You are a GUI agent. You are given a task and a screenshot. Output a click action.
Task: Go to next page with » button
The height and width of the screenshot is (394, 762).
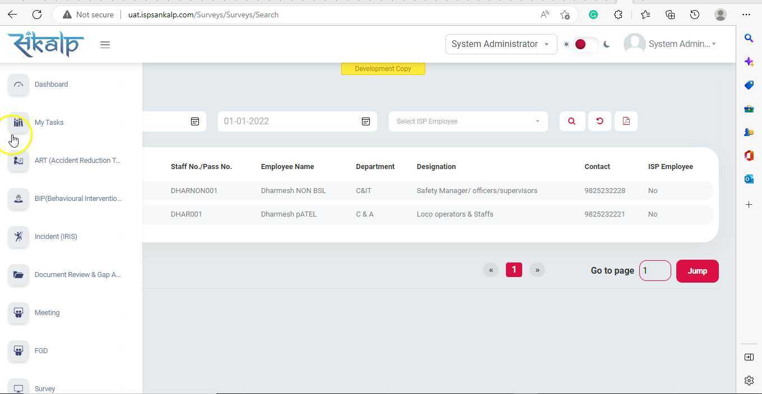pos(537,270)
